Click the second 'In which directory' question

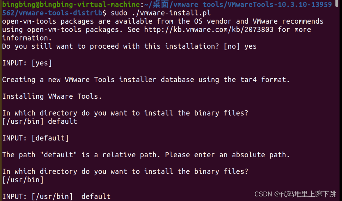pyautogui.click(x=125, y=172)
